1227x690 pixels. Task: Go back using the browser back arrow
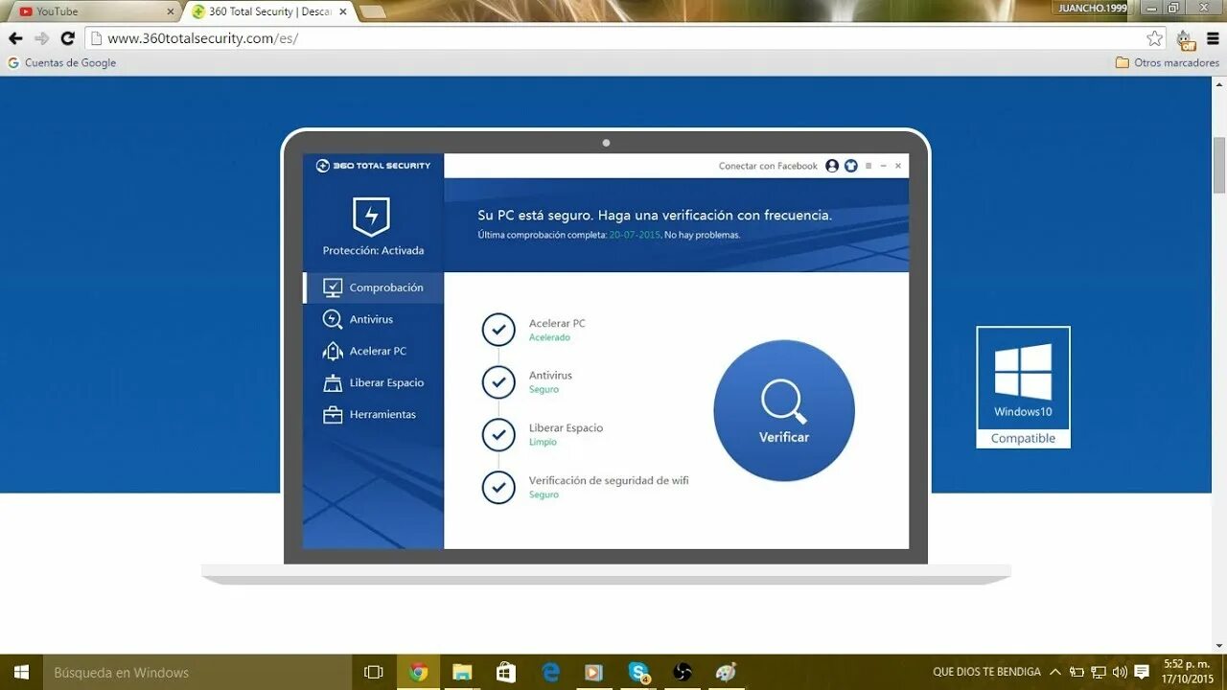(15, 38)
